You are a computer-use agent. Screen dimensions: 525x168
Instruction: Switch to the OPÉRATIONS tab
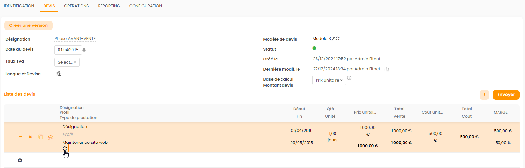coord(77,6)
